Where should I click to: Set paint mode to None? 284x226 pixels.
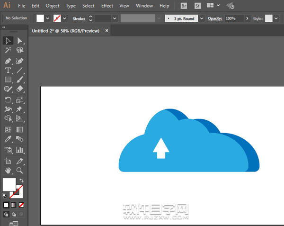(20, 205)
